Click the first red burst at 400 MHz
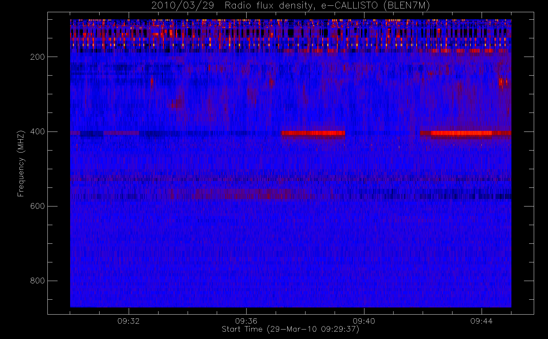 [313, 133]
